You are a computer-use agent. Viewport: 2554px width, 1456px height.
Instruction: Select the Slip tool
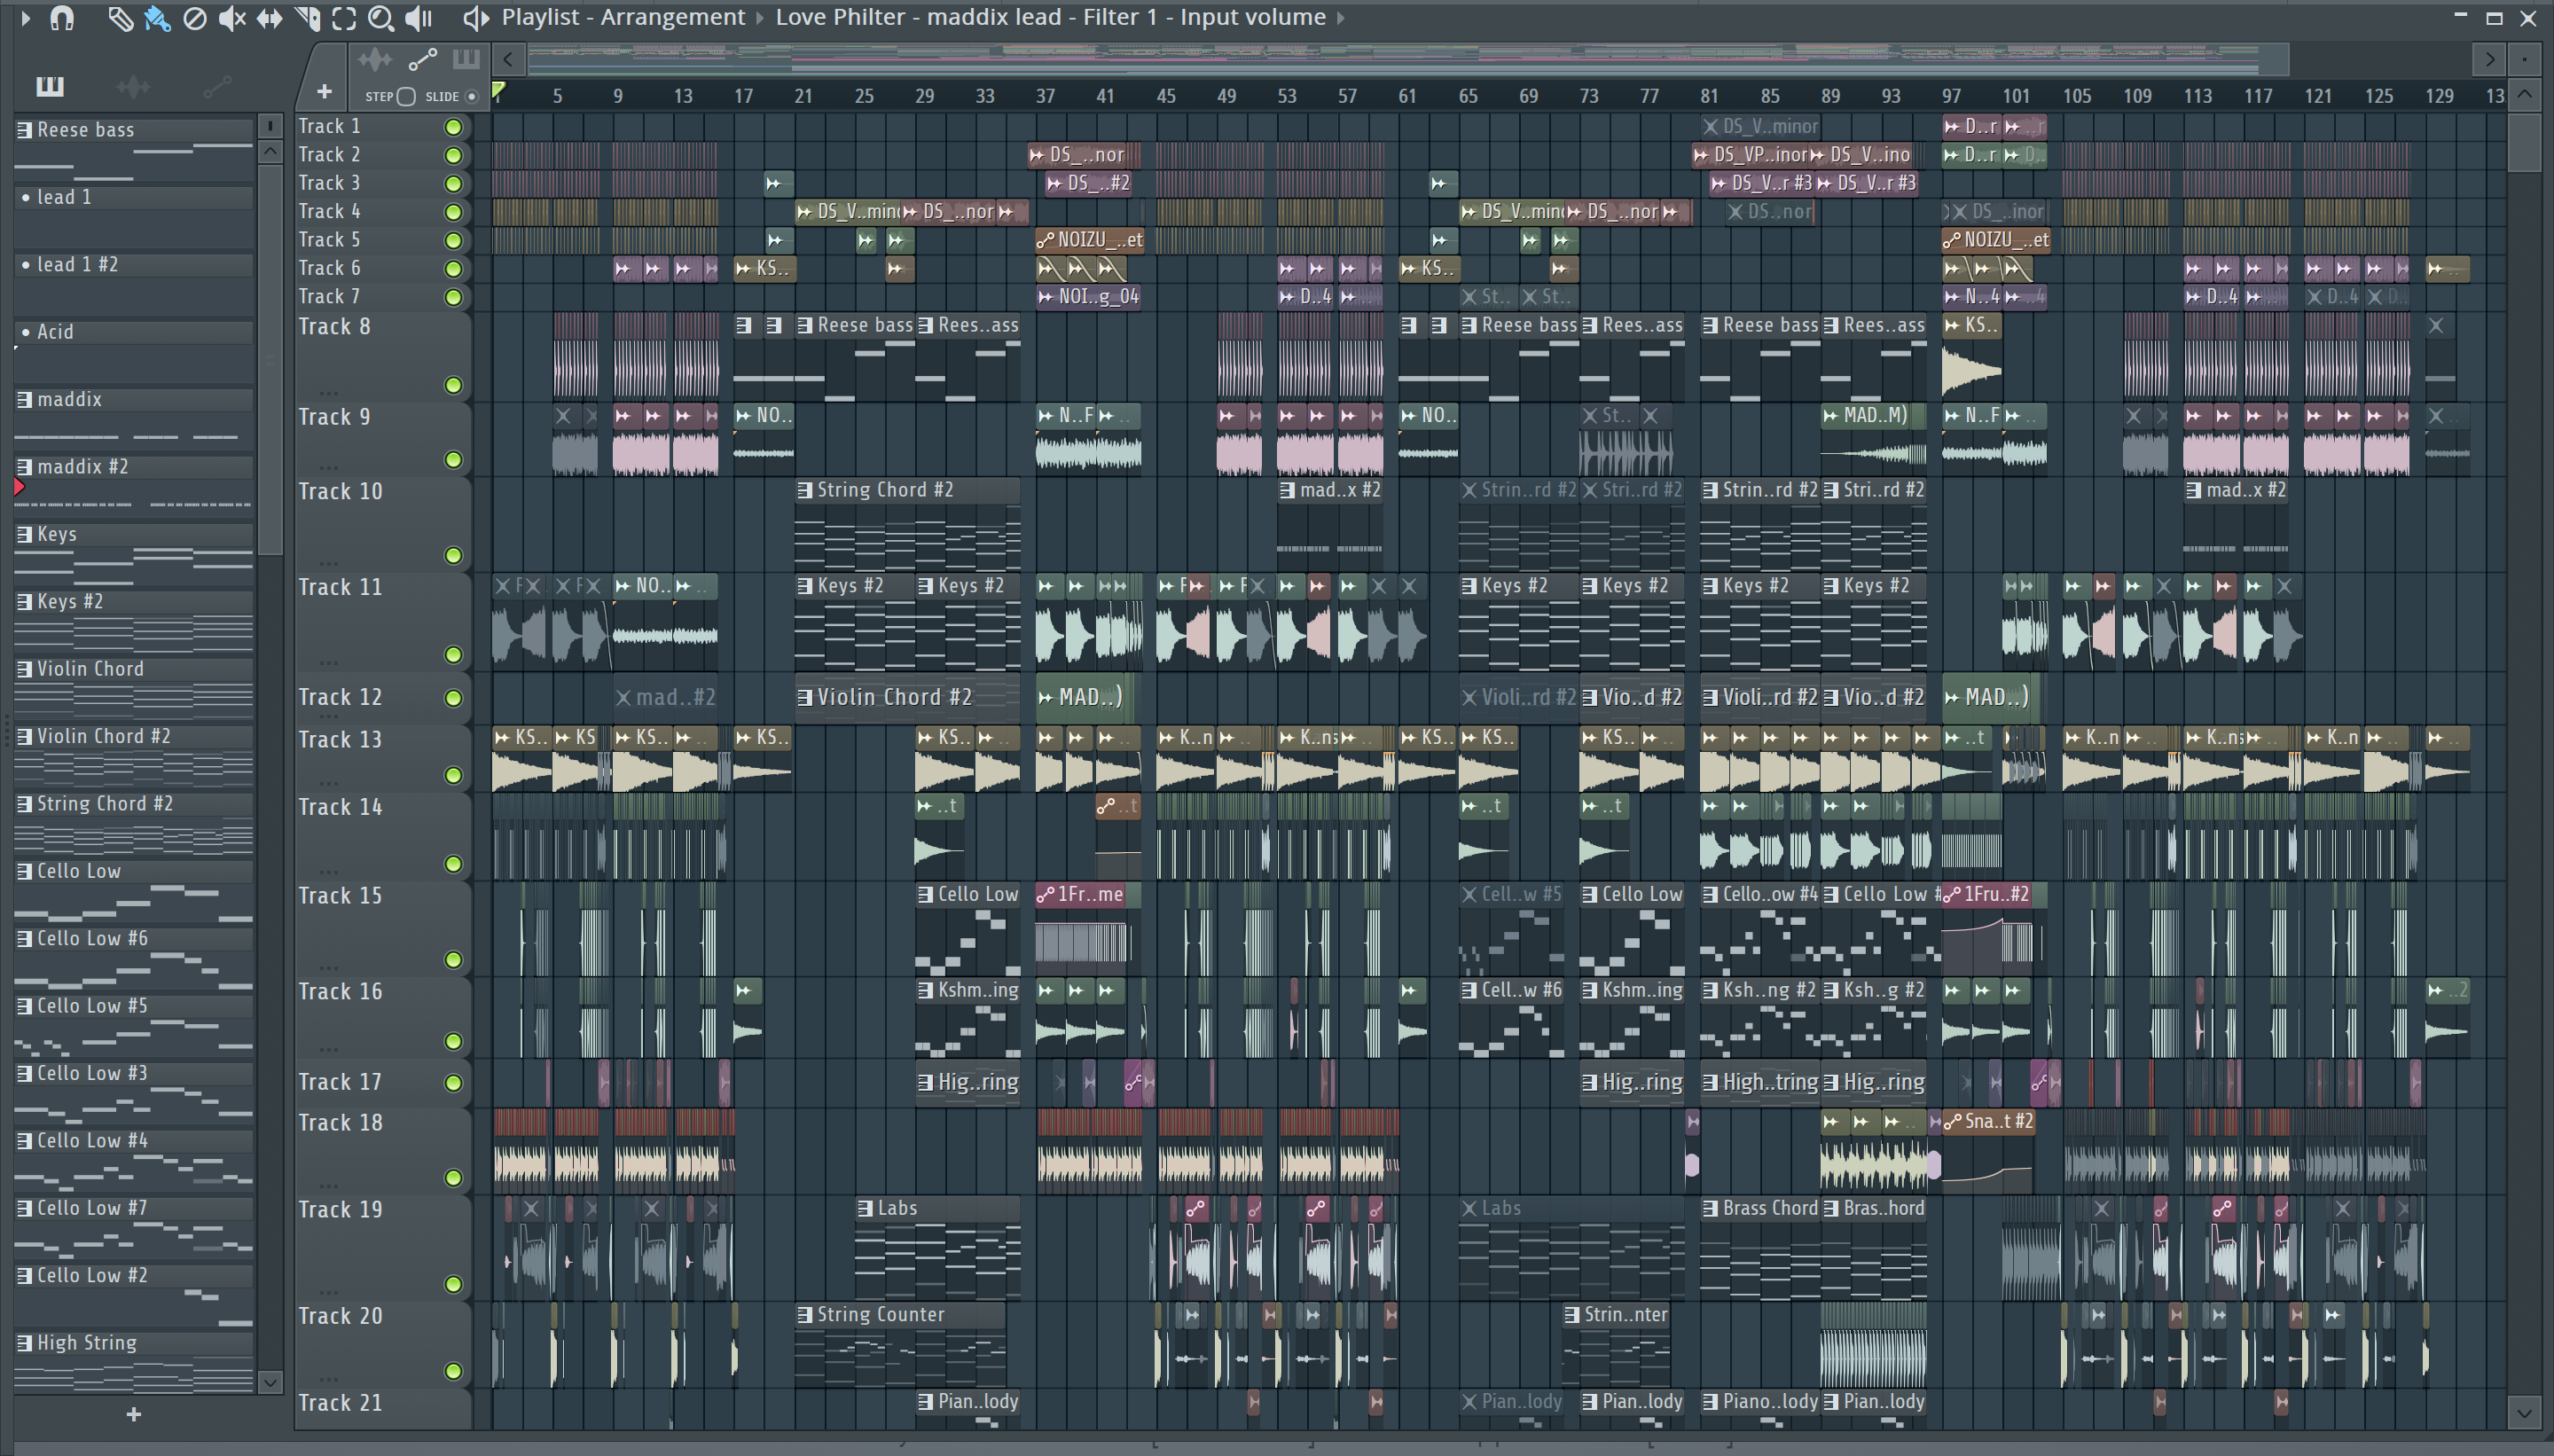pyautogui.click(x=269, y=18)
